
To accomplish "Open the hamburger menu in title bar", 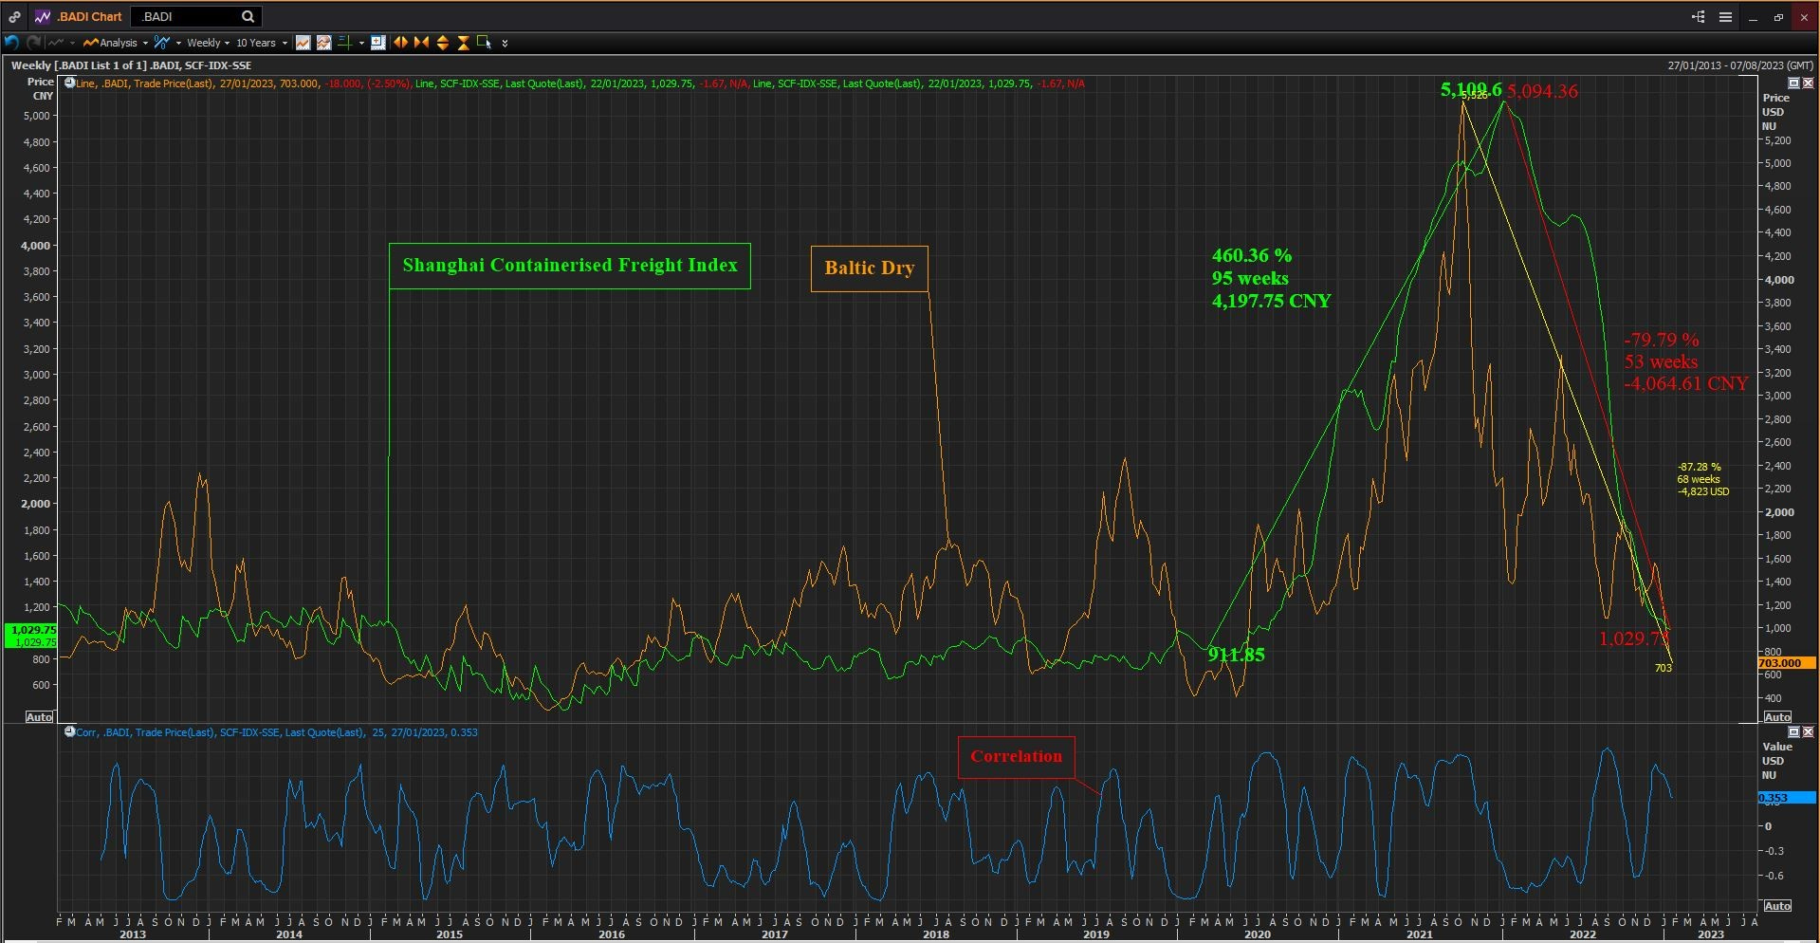I will (x=1725, y=16).
